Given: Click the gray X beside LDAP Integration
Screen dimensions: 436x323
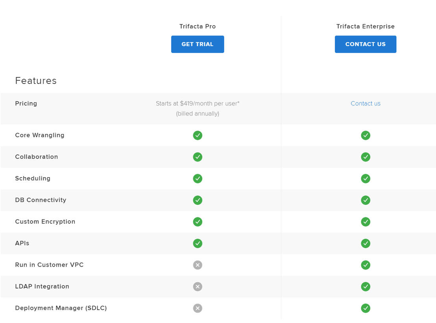Looking at the screenshot, I should click(x=198, y=286).
